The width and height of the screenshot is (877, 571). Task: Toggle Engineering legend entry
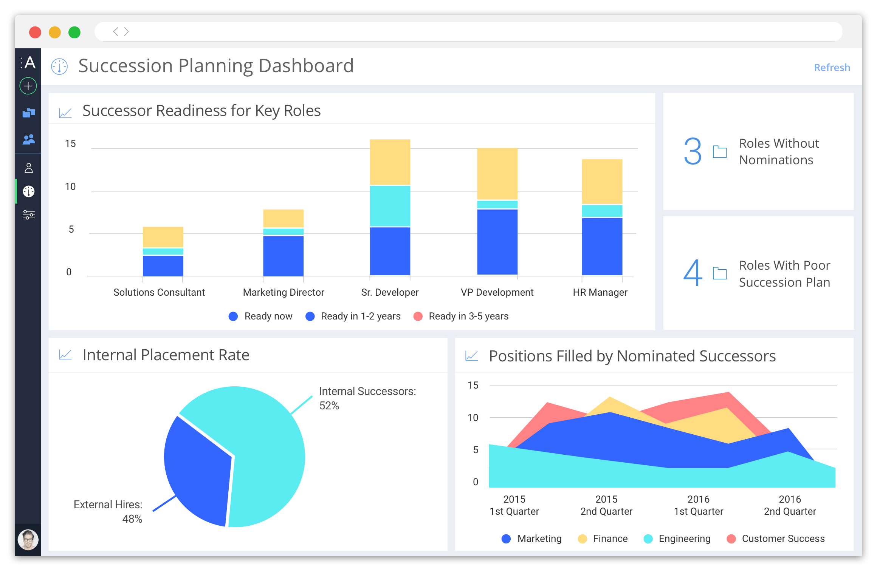677,539
